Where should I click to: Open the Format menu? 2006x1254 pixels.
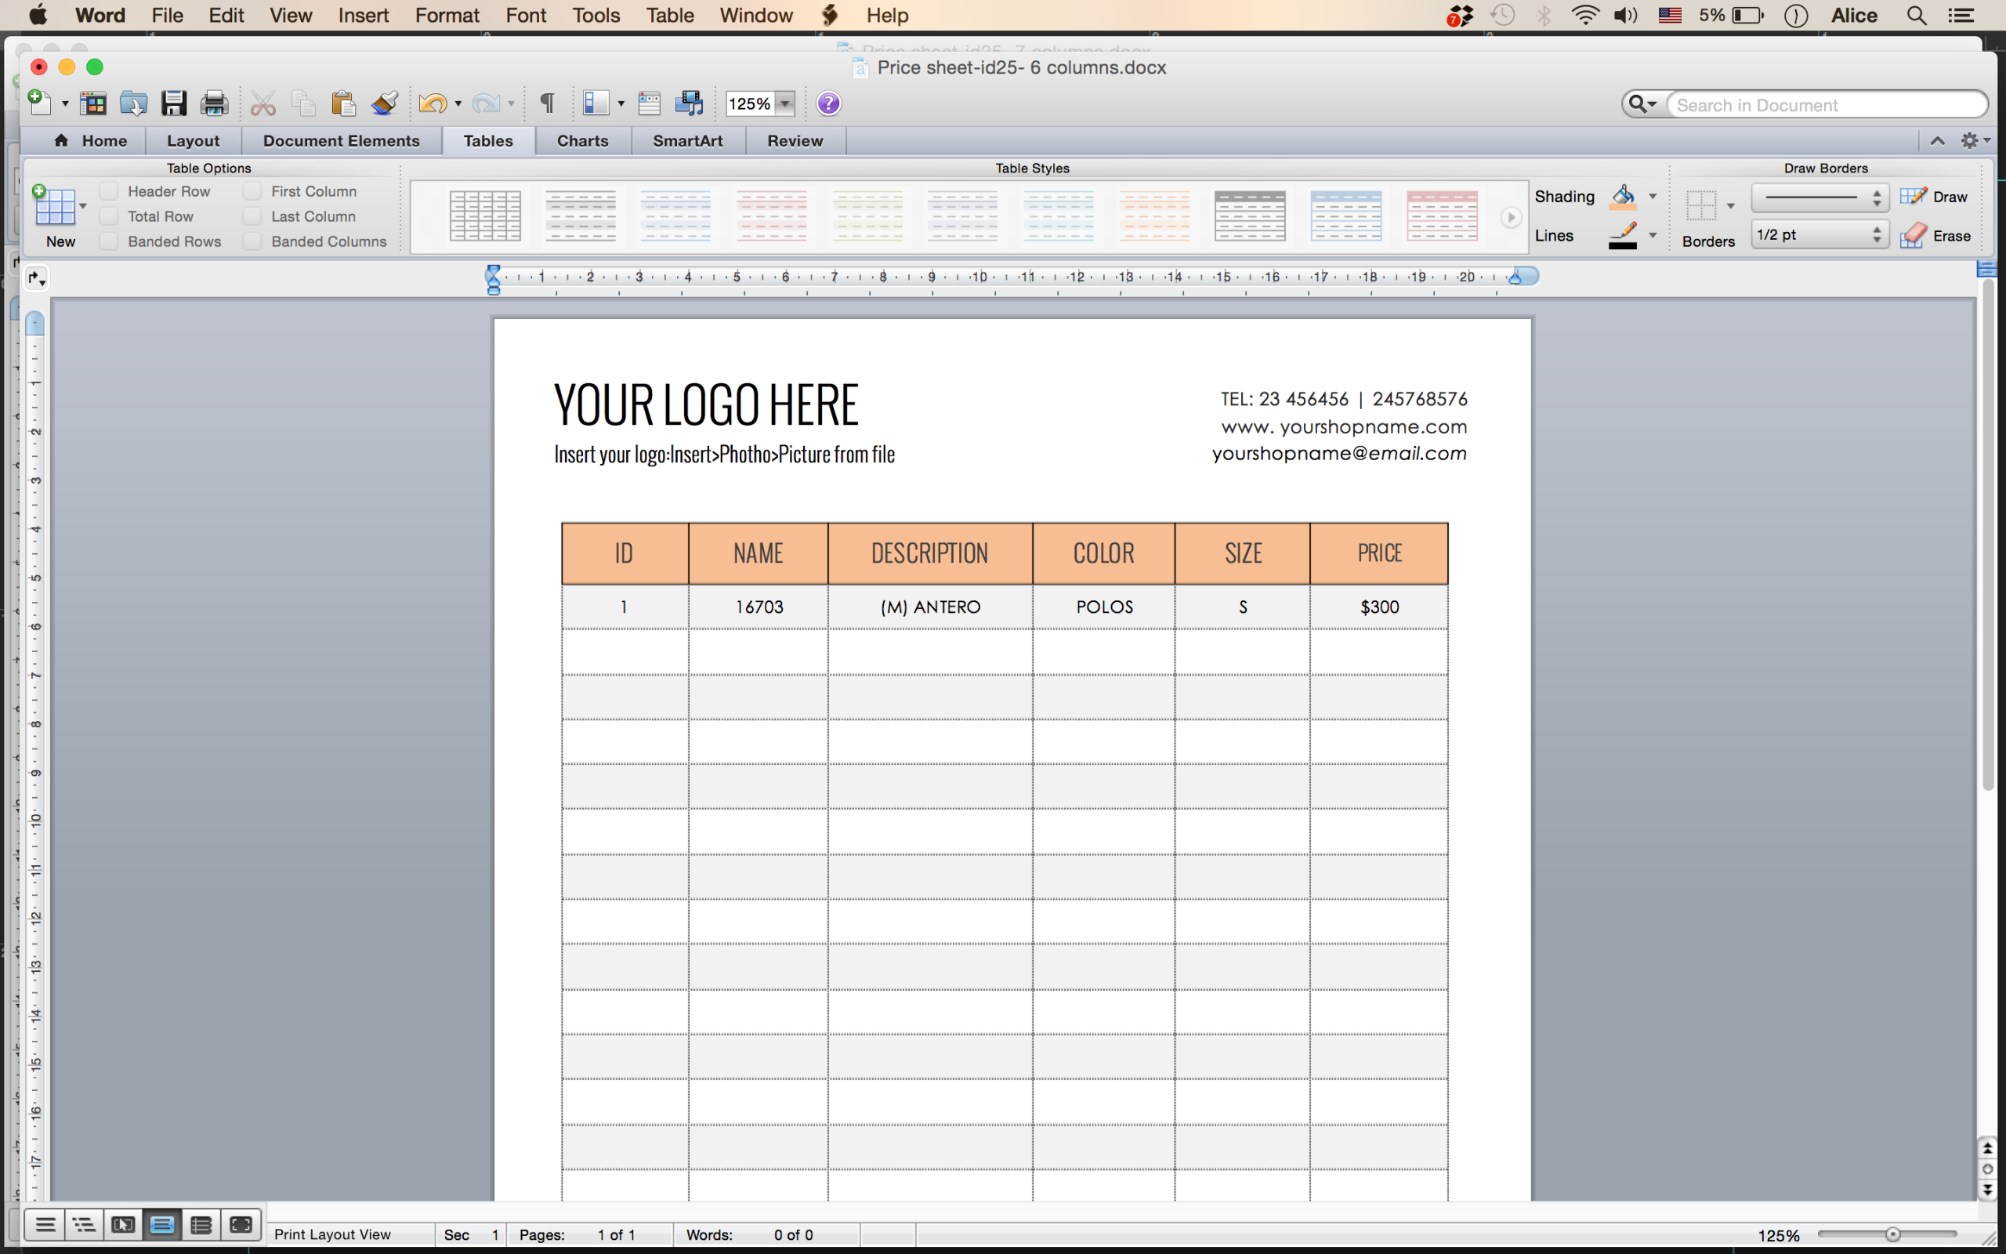[447, 15]
